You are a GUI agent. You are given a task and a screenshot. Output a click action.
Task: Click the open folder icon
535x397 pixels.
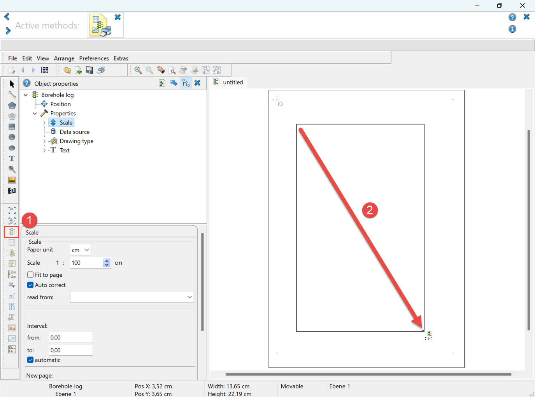pyautogui.click(x=67, y=70)
